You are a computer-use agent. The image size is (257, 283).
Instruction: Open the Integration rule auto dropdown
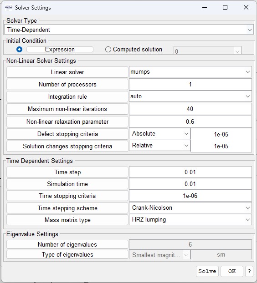(x=190, y=96)
